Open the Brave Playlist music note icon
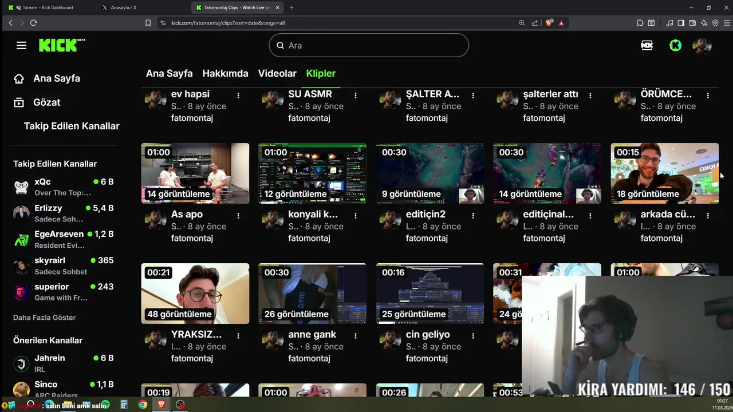 pos(670,23)
